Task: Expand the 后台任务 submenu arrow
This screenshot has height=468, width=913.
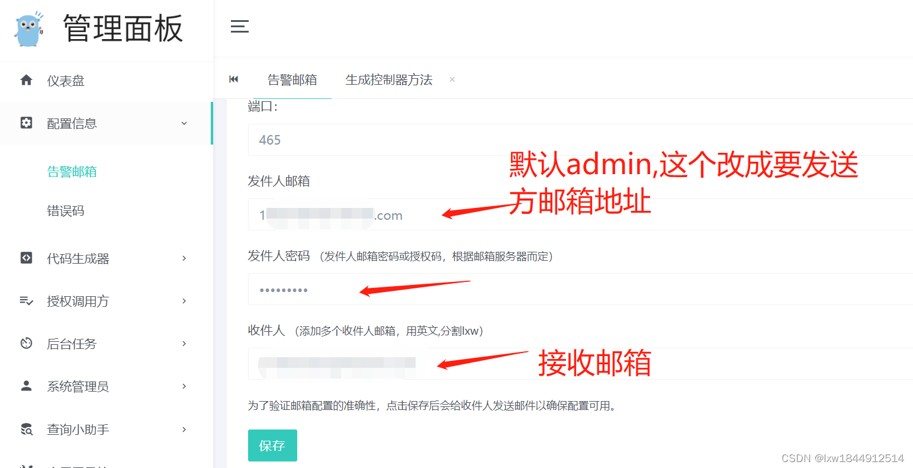Action: tap(184, 344)
